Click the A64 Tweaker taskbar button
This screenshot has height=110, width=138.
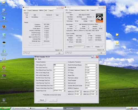tap(72, 108)
